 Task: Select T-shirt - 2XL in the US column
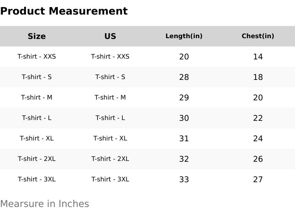click(x=110, y=159)
